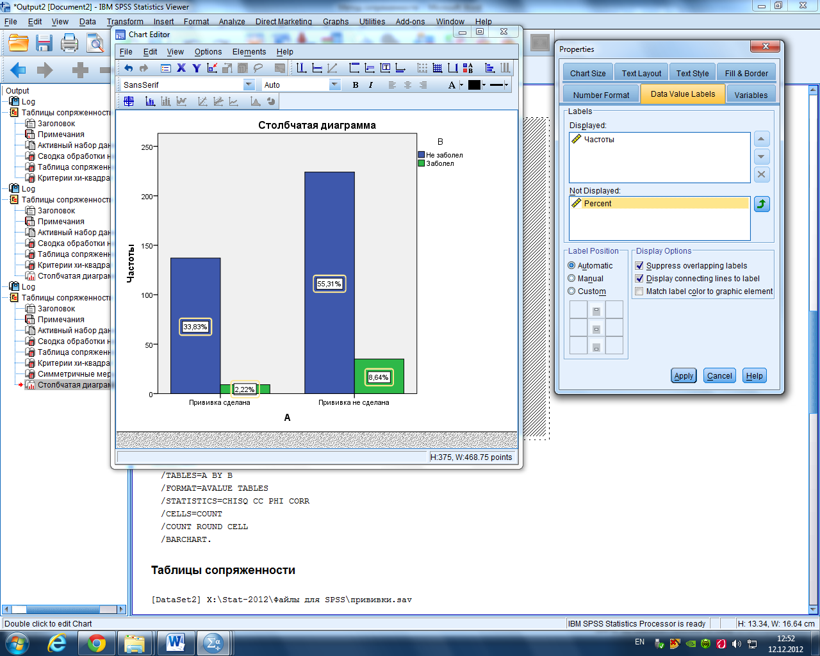Open Options menu in Chart Editor
The width and height of the screenshot is (820, 656).
point(208,52)
